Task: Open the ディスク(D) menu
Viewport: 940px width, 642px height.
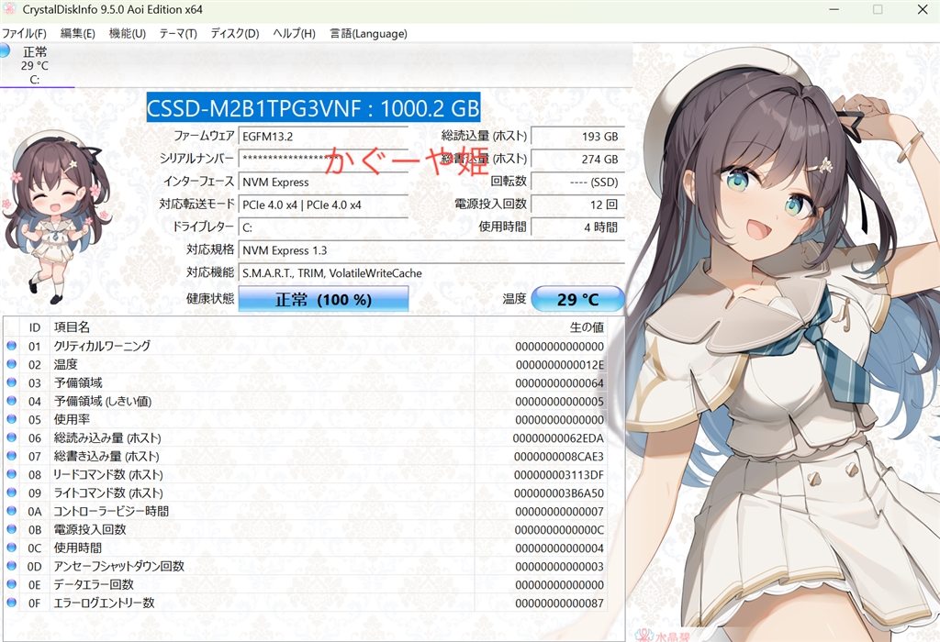Action: 234,34
